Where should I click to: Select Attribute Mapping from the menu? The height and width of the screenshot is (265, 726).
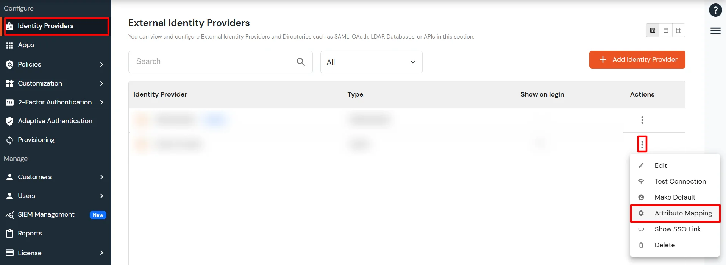683,213
